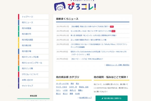The image size is (151, 101).
Task: Open サイトマップ in the sidebar menu
Action: 33,86
